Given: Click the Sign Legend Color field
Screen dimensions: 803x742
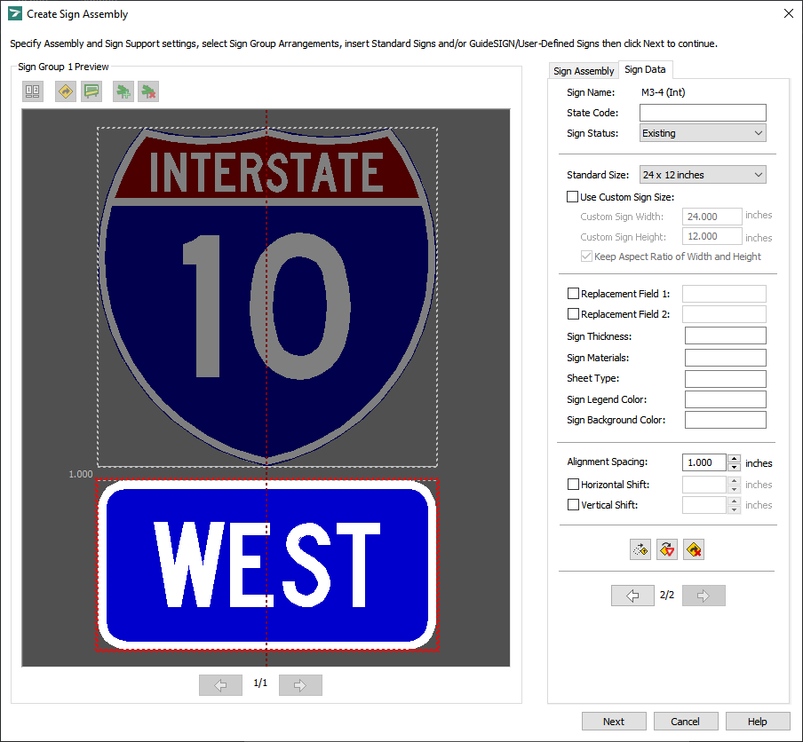Looking at the screenshot, I should coord(725,399).
